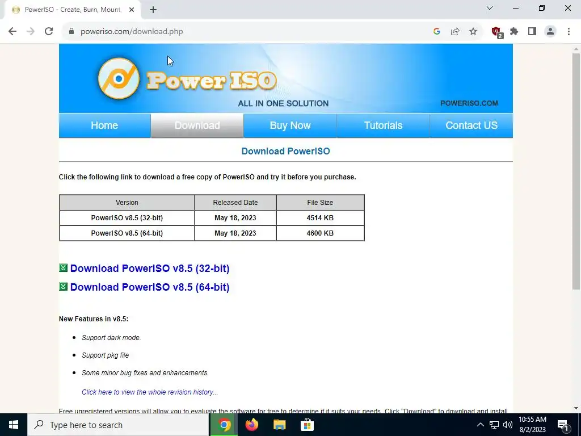The image size is (581, 436).
Task: Click the File Size column header
Action: [320, 203]
